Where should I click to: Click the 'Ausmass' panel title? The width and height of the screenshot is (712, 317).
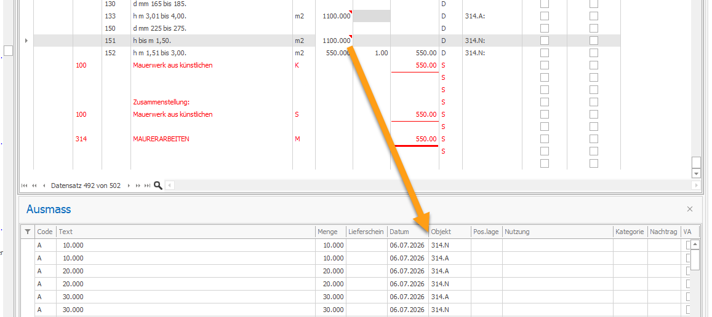(49, 209)
